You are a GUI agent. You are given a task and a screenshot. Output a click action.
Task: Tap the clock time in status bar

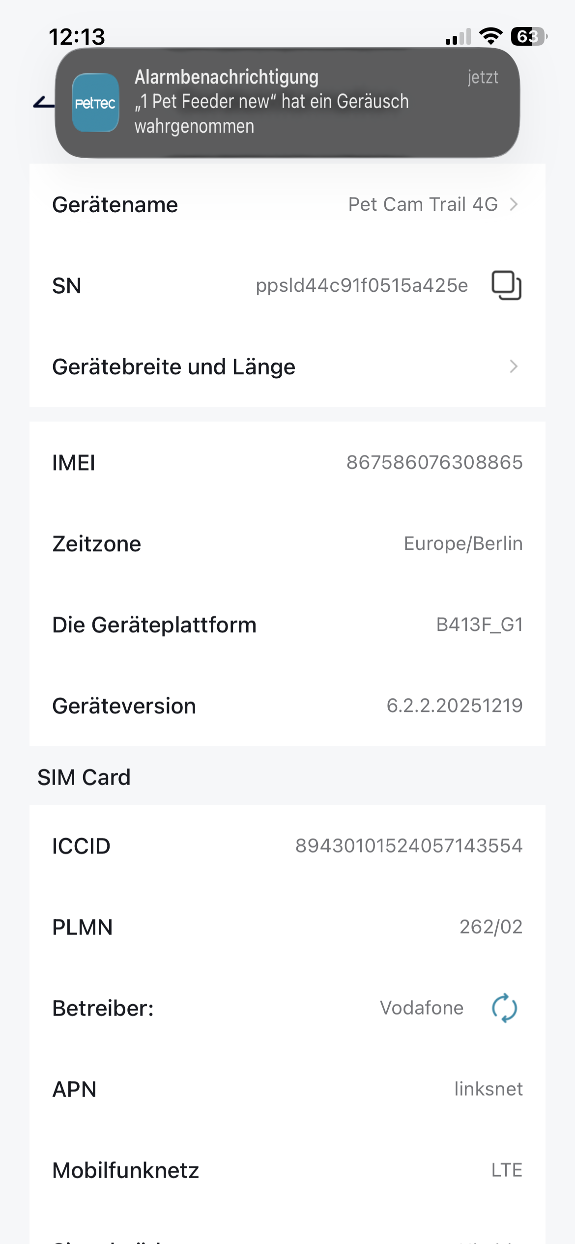pos(77,37)
